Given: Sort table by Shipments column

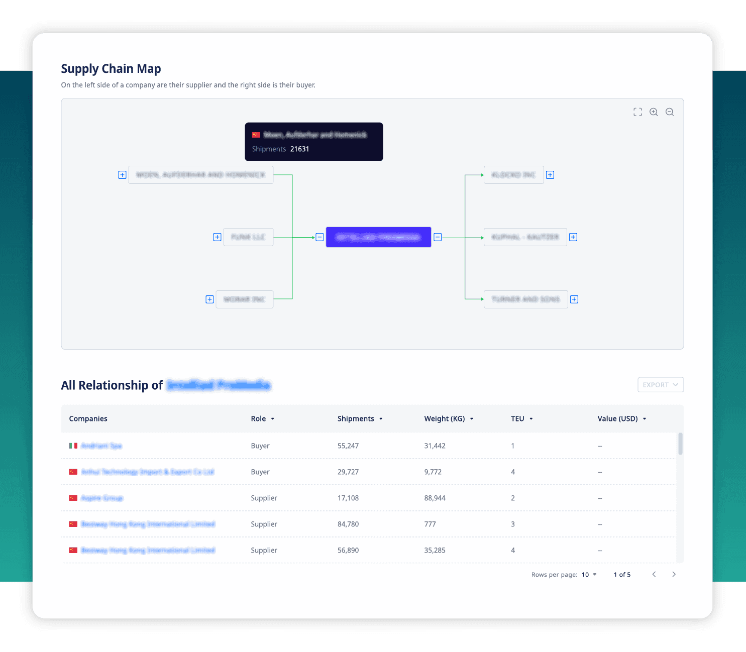Looking at the screenshot, I should tap(360, 418).
